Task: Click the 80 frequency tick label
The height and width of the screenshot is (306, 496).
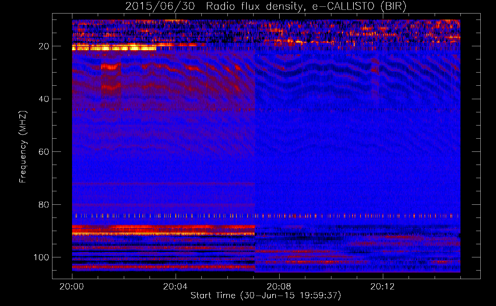Action: pos(44,205)
